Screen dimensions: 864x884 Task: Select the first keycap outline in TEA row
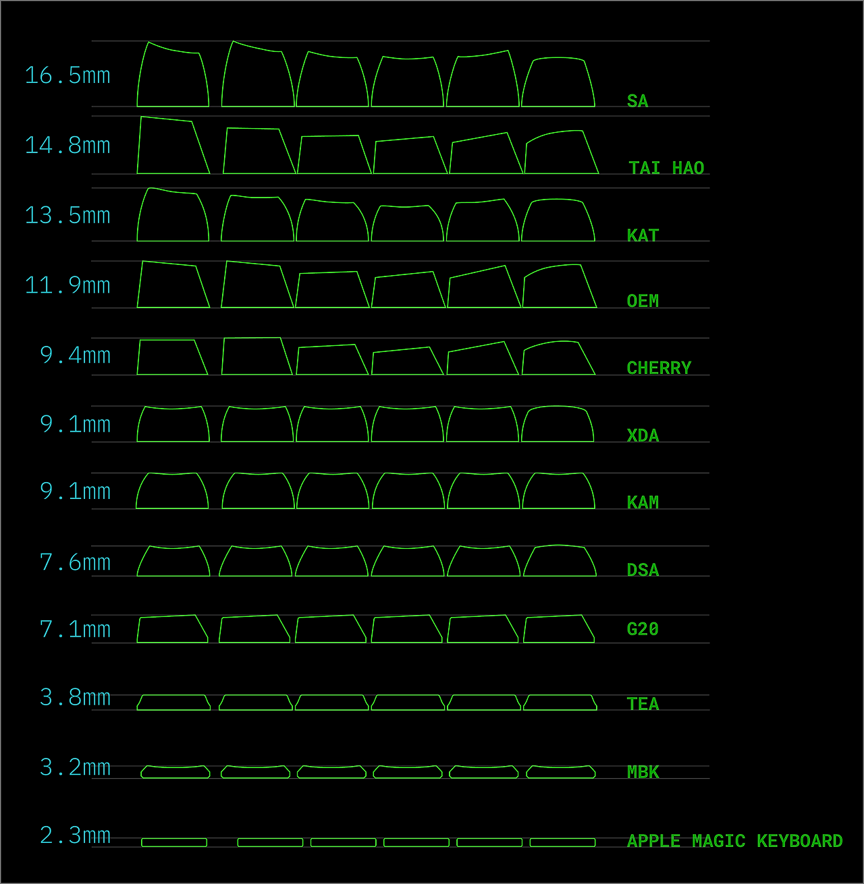(173, 703)
